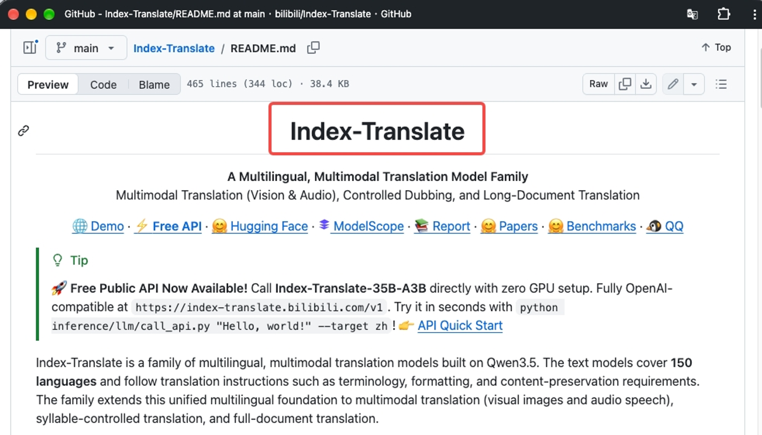Screen dimensions: 762x435
Task: Open the Raw file view
Action: (x=599, y=84)
